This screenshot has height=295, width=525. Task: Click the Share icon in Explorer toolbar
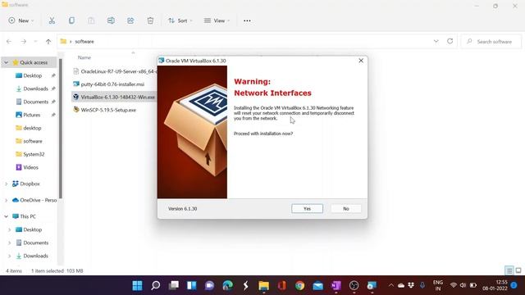(130, 20)
